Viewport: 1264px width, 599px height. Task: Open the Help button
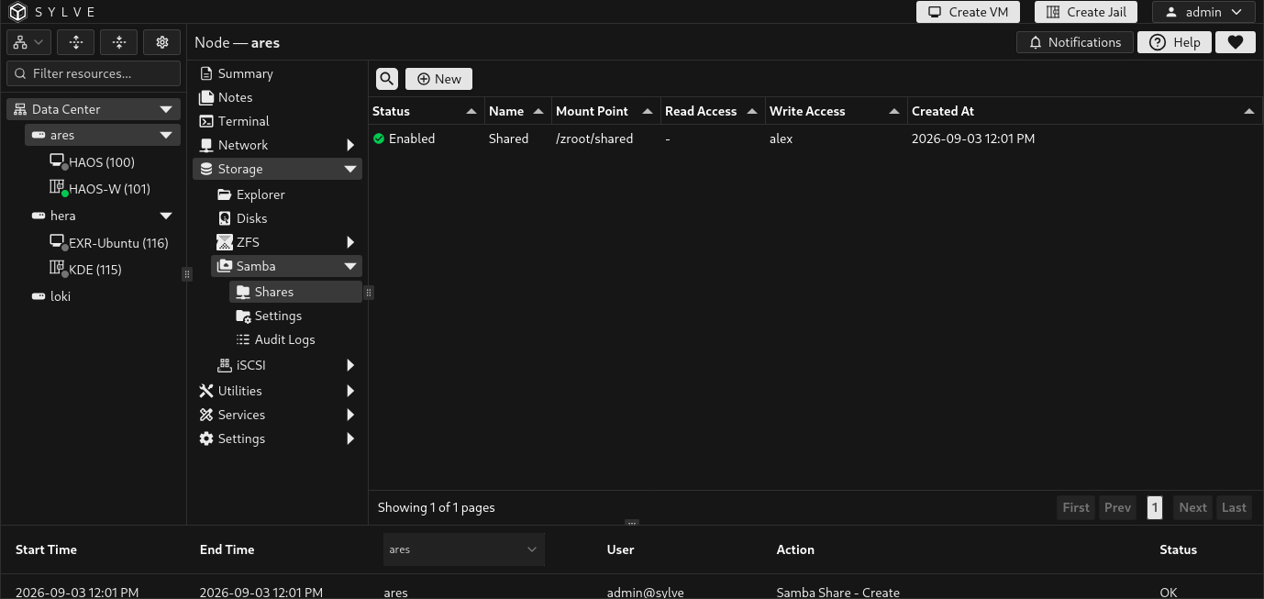1174,42
